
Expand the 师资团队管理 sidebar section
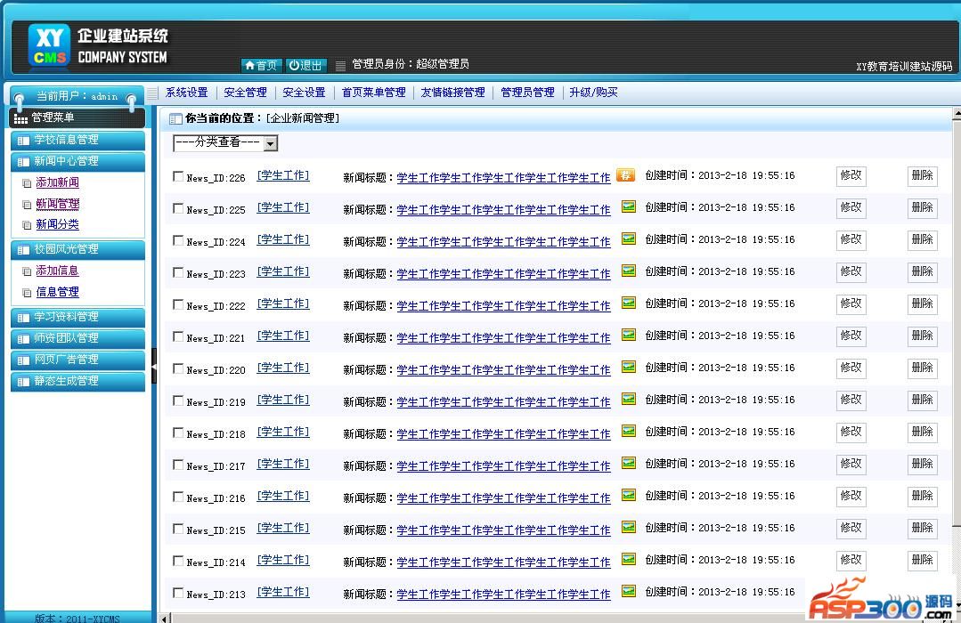coord(77,338)
